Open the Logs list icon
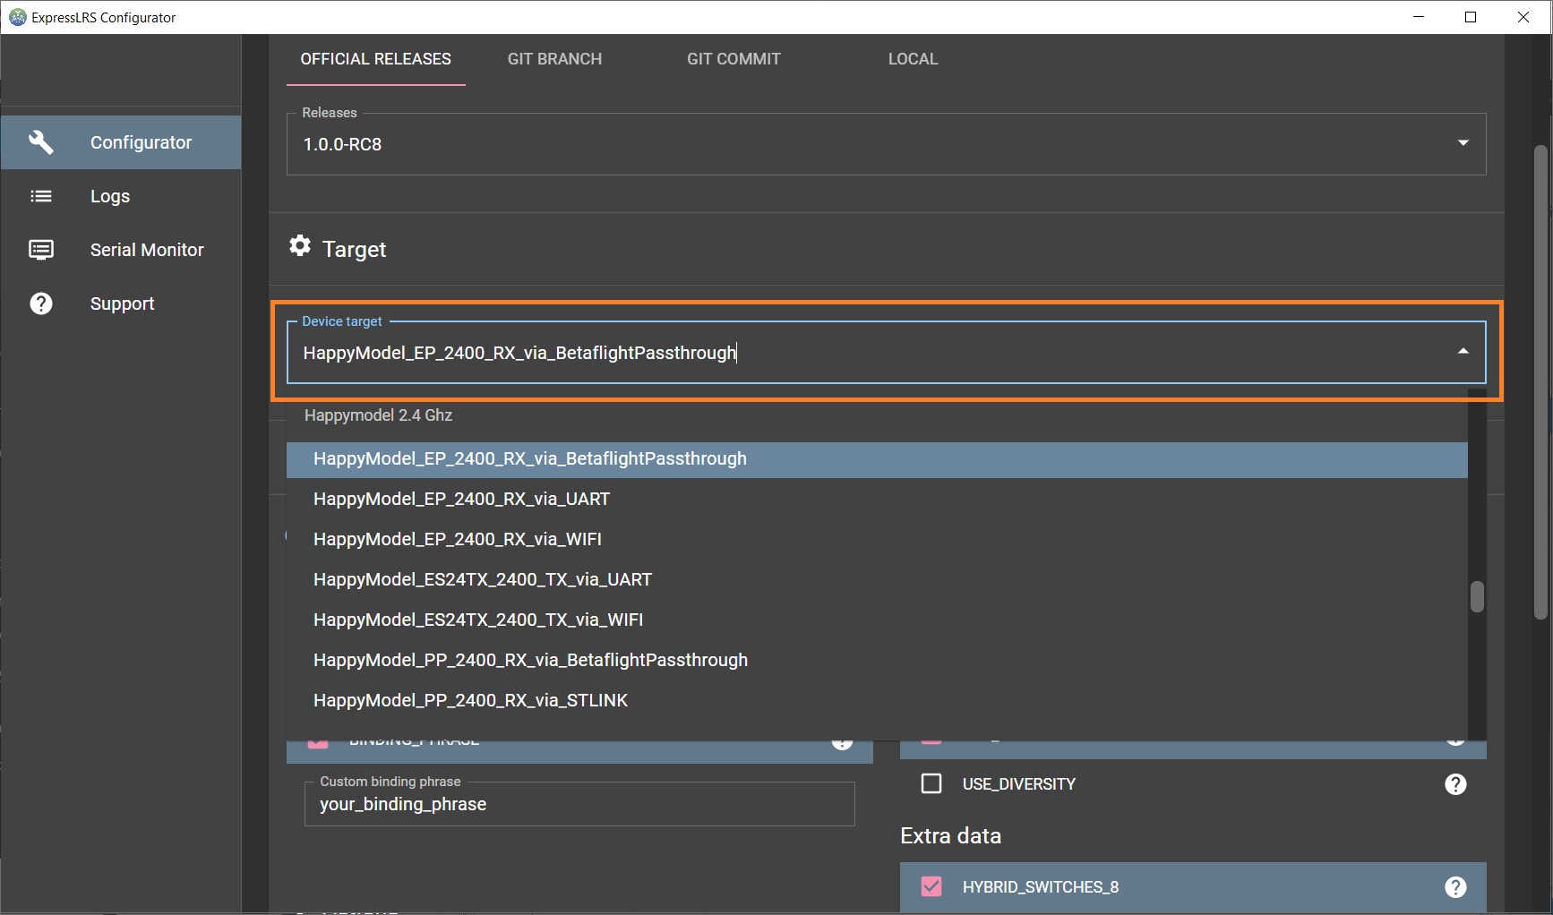The width and height of the screenshot is (1553, 915). [x=41, y=196]
